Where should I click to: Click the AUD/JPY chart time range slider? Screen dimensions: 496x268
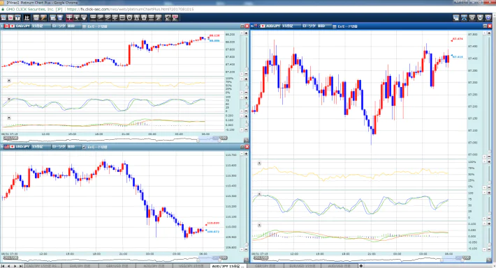pos(452,258)
